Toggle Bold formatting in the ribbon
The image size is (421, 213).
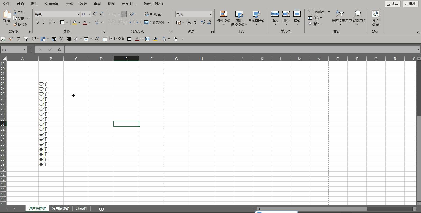(38, 22)
